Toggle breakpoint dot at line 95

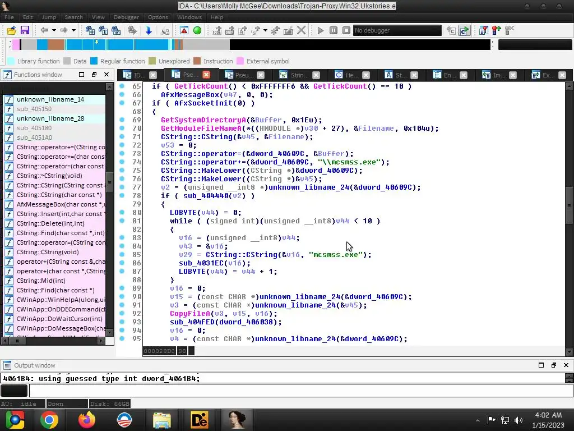click(122, 339)
